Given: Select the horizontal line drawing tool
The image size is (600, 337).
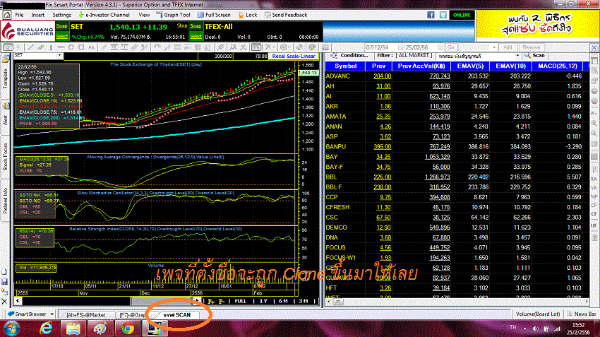Looking at the screenshot, I should [61, 47].
